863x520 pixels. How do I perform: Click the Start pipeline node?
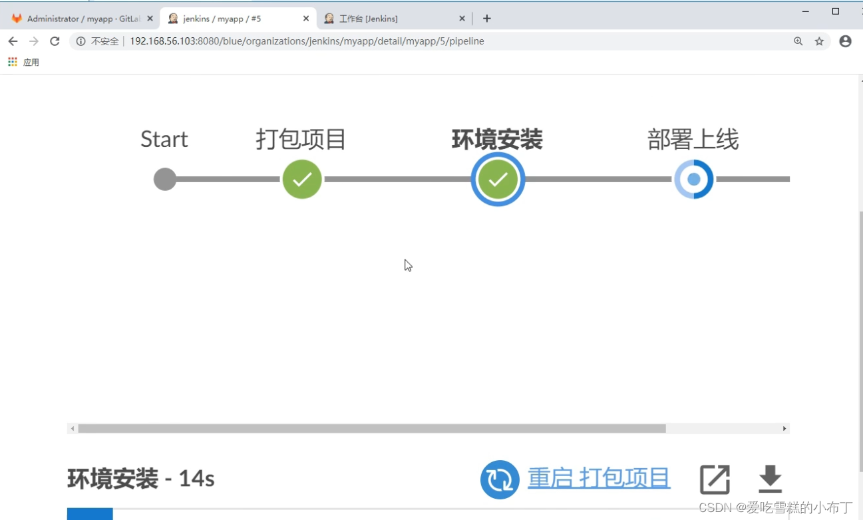click(165, 180)
